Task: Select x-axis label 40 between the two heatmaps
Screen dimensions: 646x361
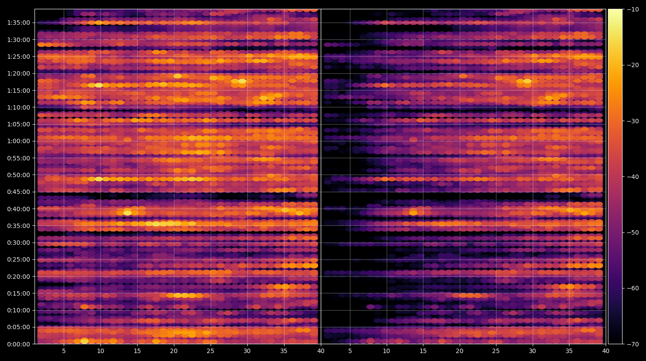Action: pos(320,351)
